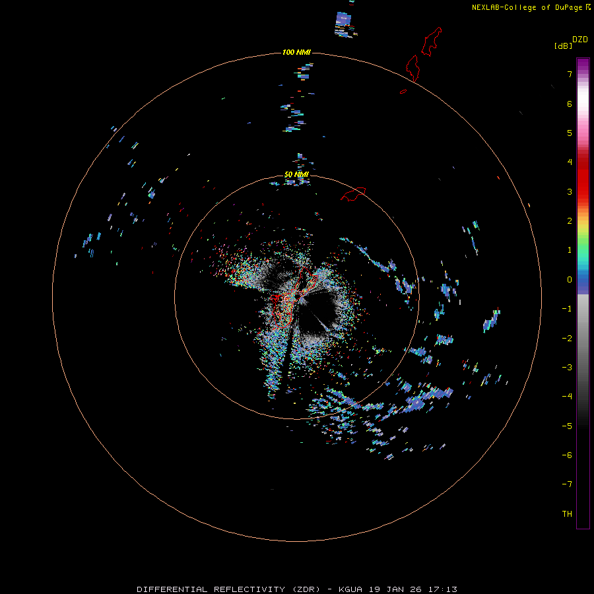Click the 19 JAN 26 date in caption
The width and height of the screenshot is (594, 594).
pyautogui.click(x=395, y=589)
